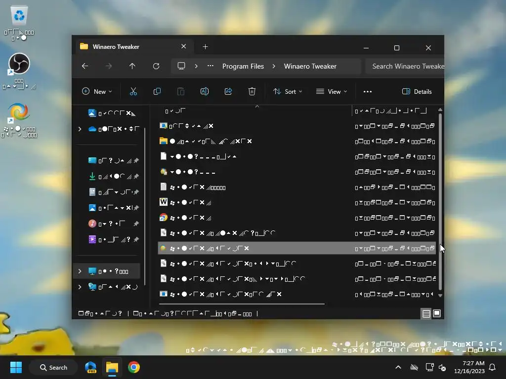506x379 pixels.
Task: Select the installer disc icon file
Action: pyautogui.click(x=164, y=171)
